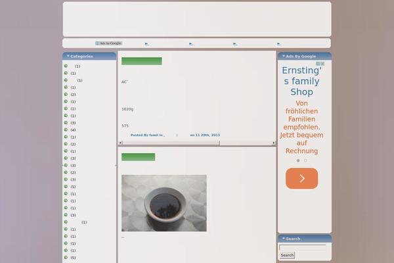Open the tea cup photo
The height and width of the screenshot is (263, 394).
164,203
